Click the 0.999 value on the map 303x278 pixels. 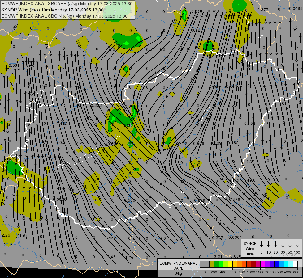point(199,200)
